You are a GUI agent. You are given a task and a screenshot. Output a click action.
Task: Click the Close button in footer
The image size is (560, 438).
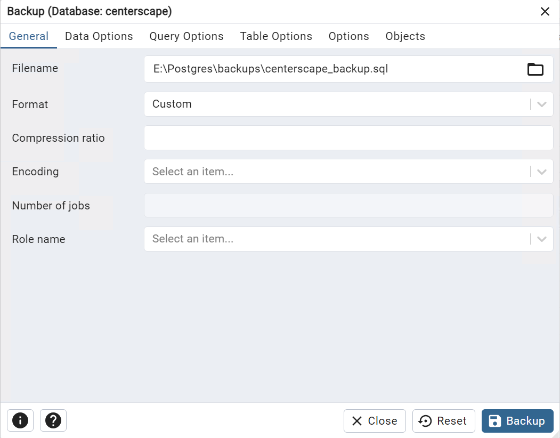point(375,421)
